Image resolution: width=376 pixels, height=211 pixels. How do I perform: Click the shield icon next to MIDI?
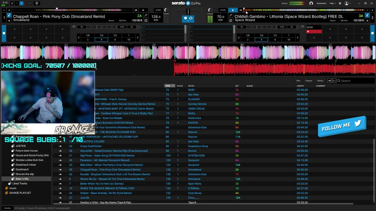37,3
